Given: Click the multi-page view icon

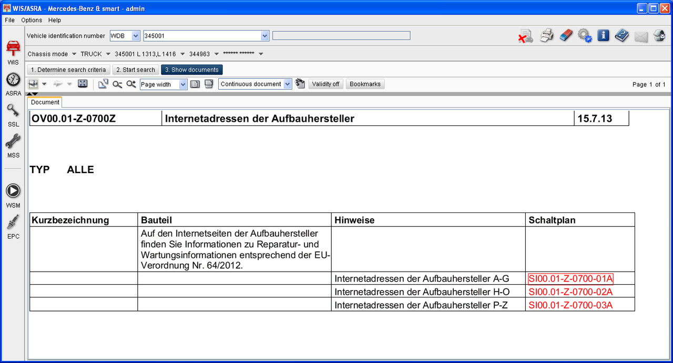Looking at the screenshot, I should (x=209, y=84).
